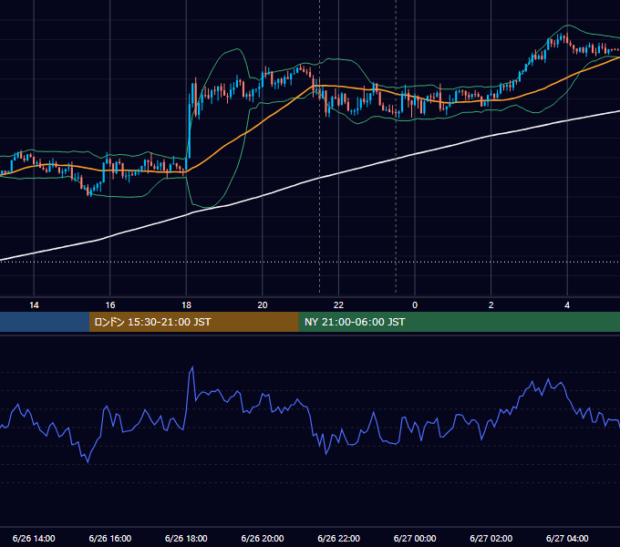620x547 pixels.
Task: Click the hour label 20 on time axis
Action: pos(263,305)
